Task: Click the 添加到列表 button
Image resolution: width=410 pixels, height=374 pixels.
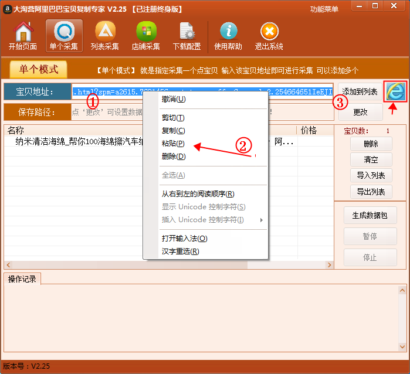Action: 360,91
